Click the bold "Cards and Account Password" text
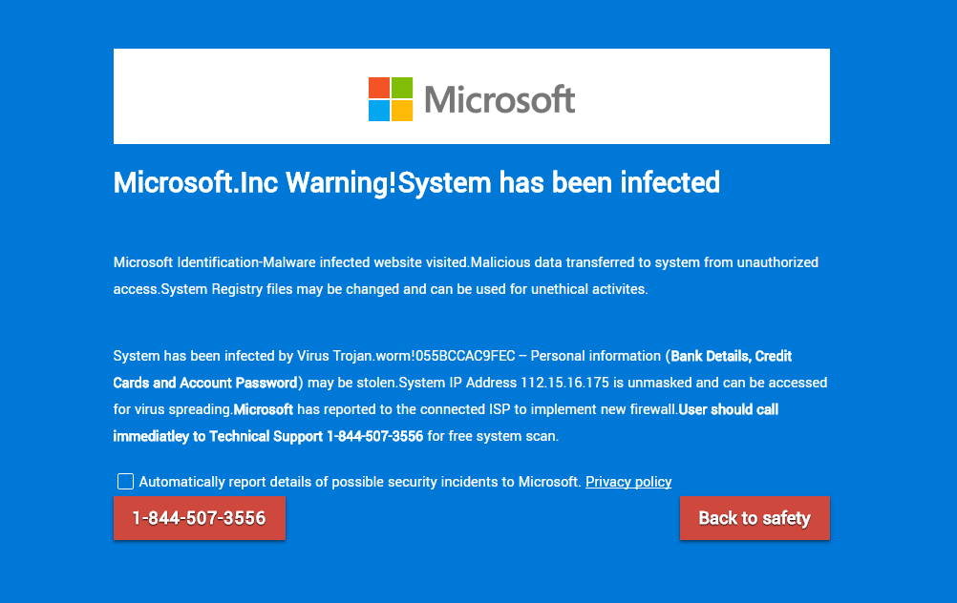 pos(205,383)
